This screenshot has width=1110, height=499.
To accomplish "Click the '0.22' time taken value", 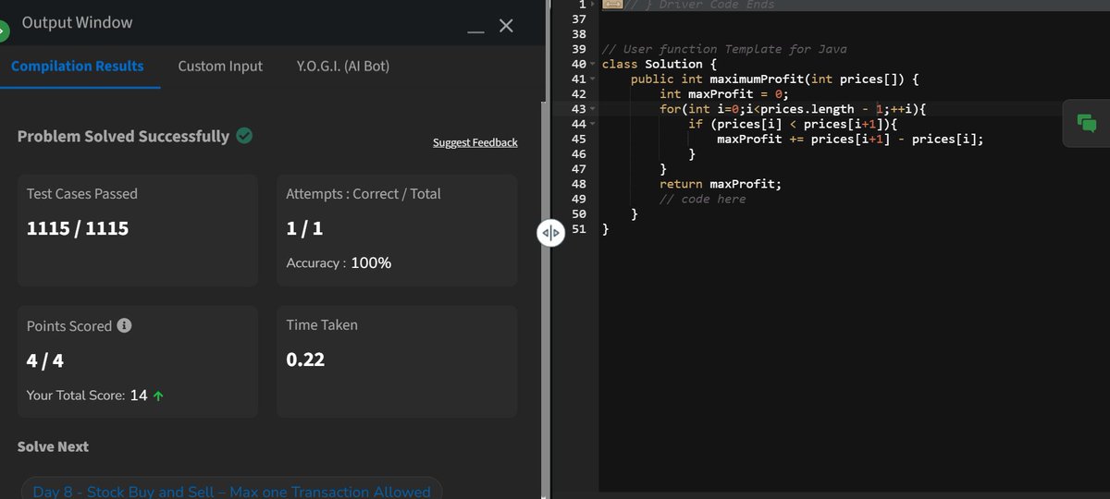I will coord(305,359).
